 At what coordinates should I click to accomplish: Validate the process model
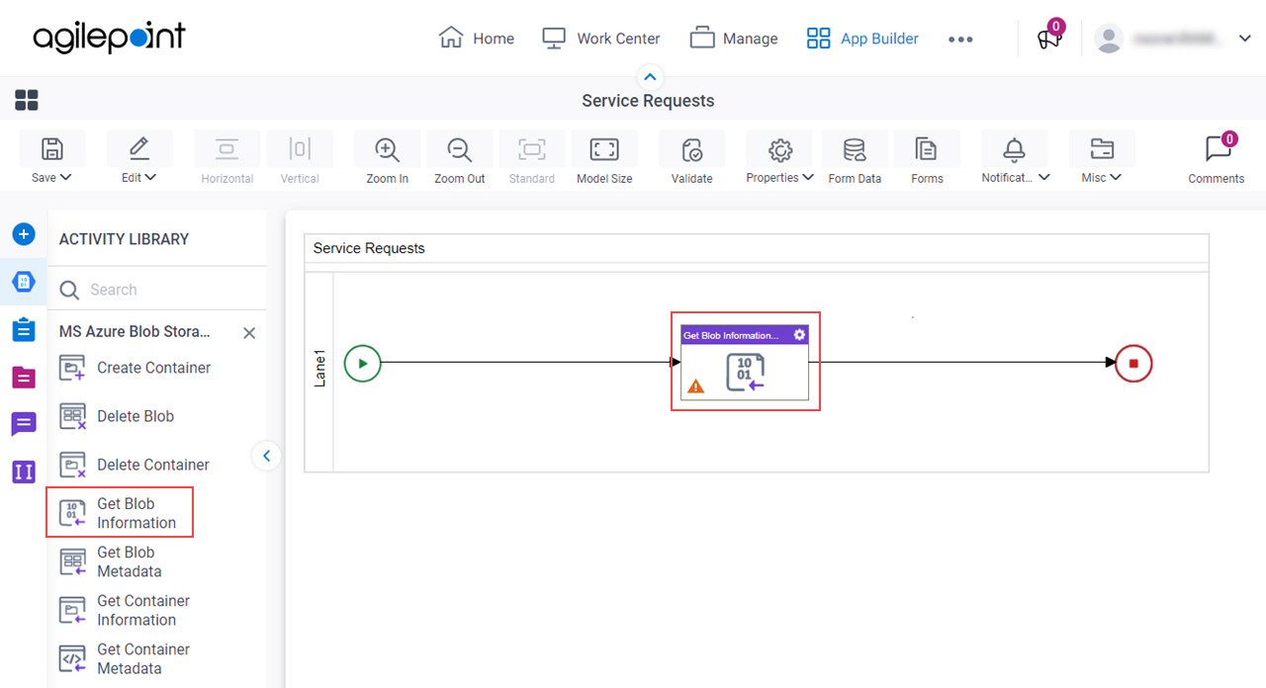[692, 149]
